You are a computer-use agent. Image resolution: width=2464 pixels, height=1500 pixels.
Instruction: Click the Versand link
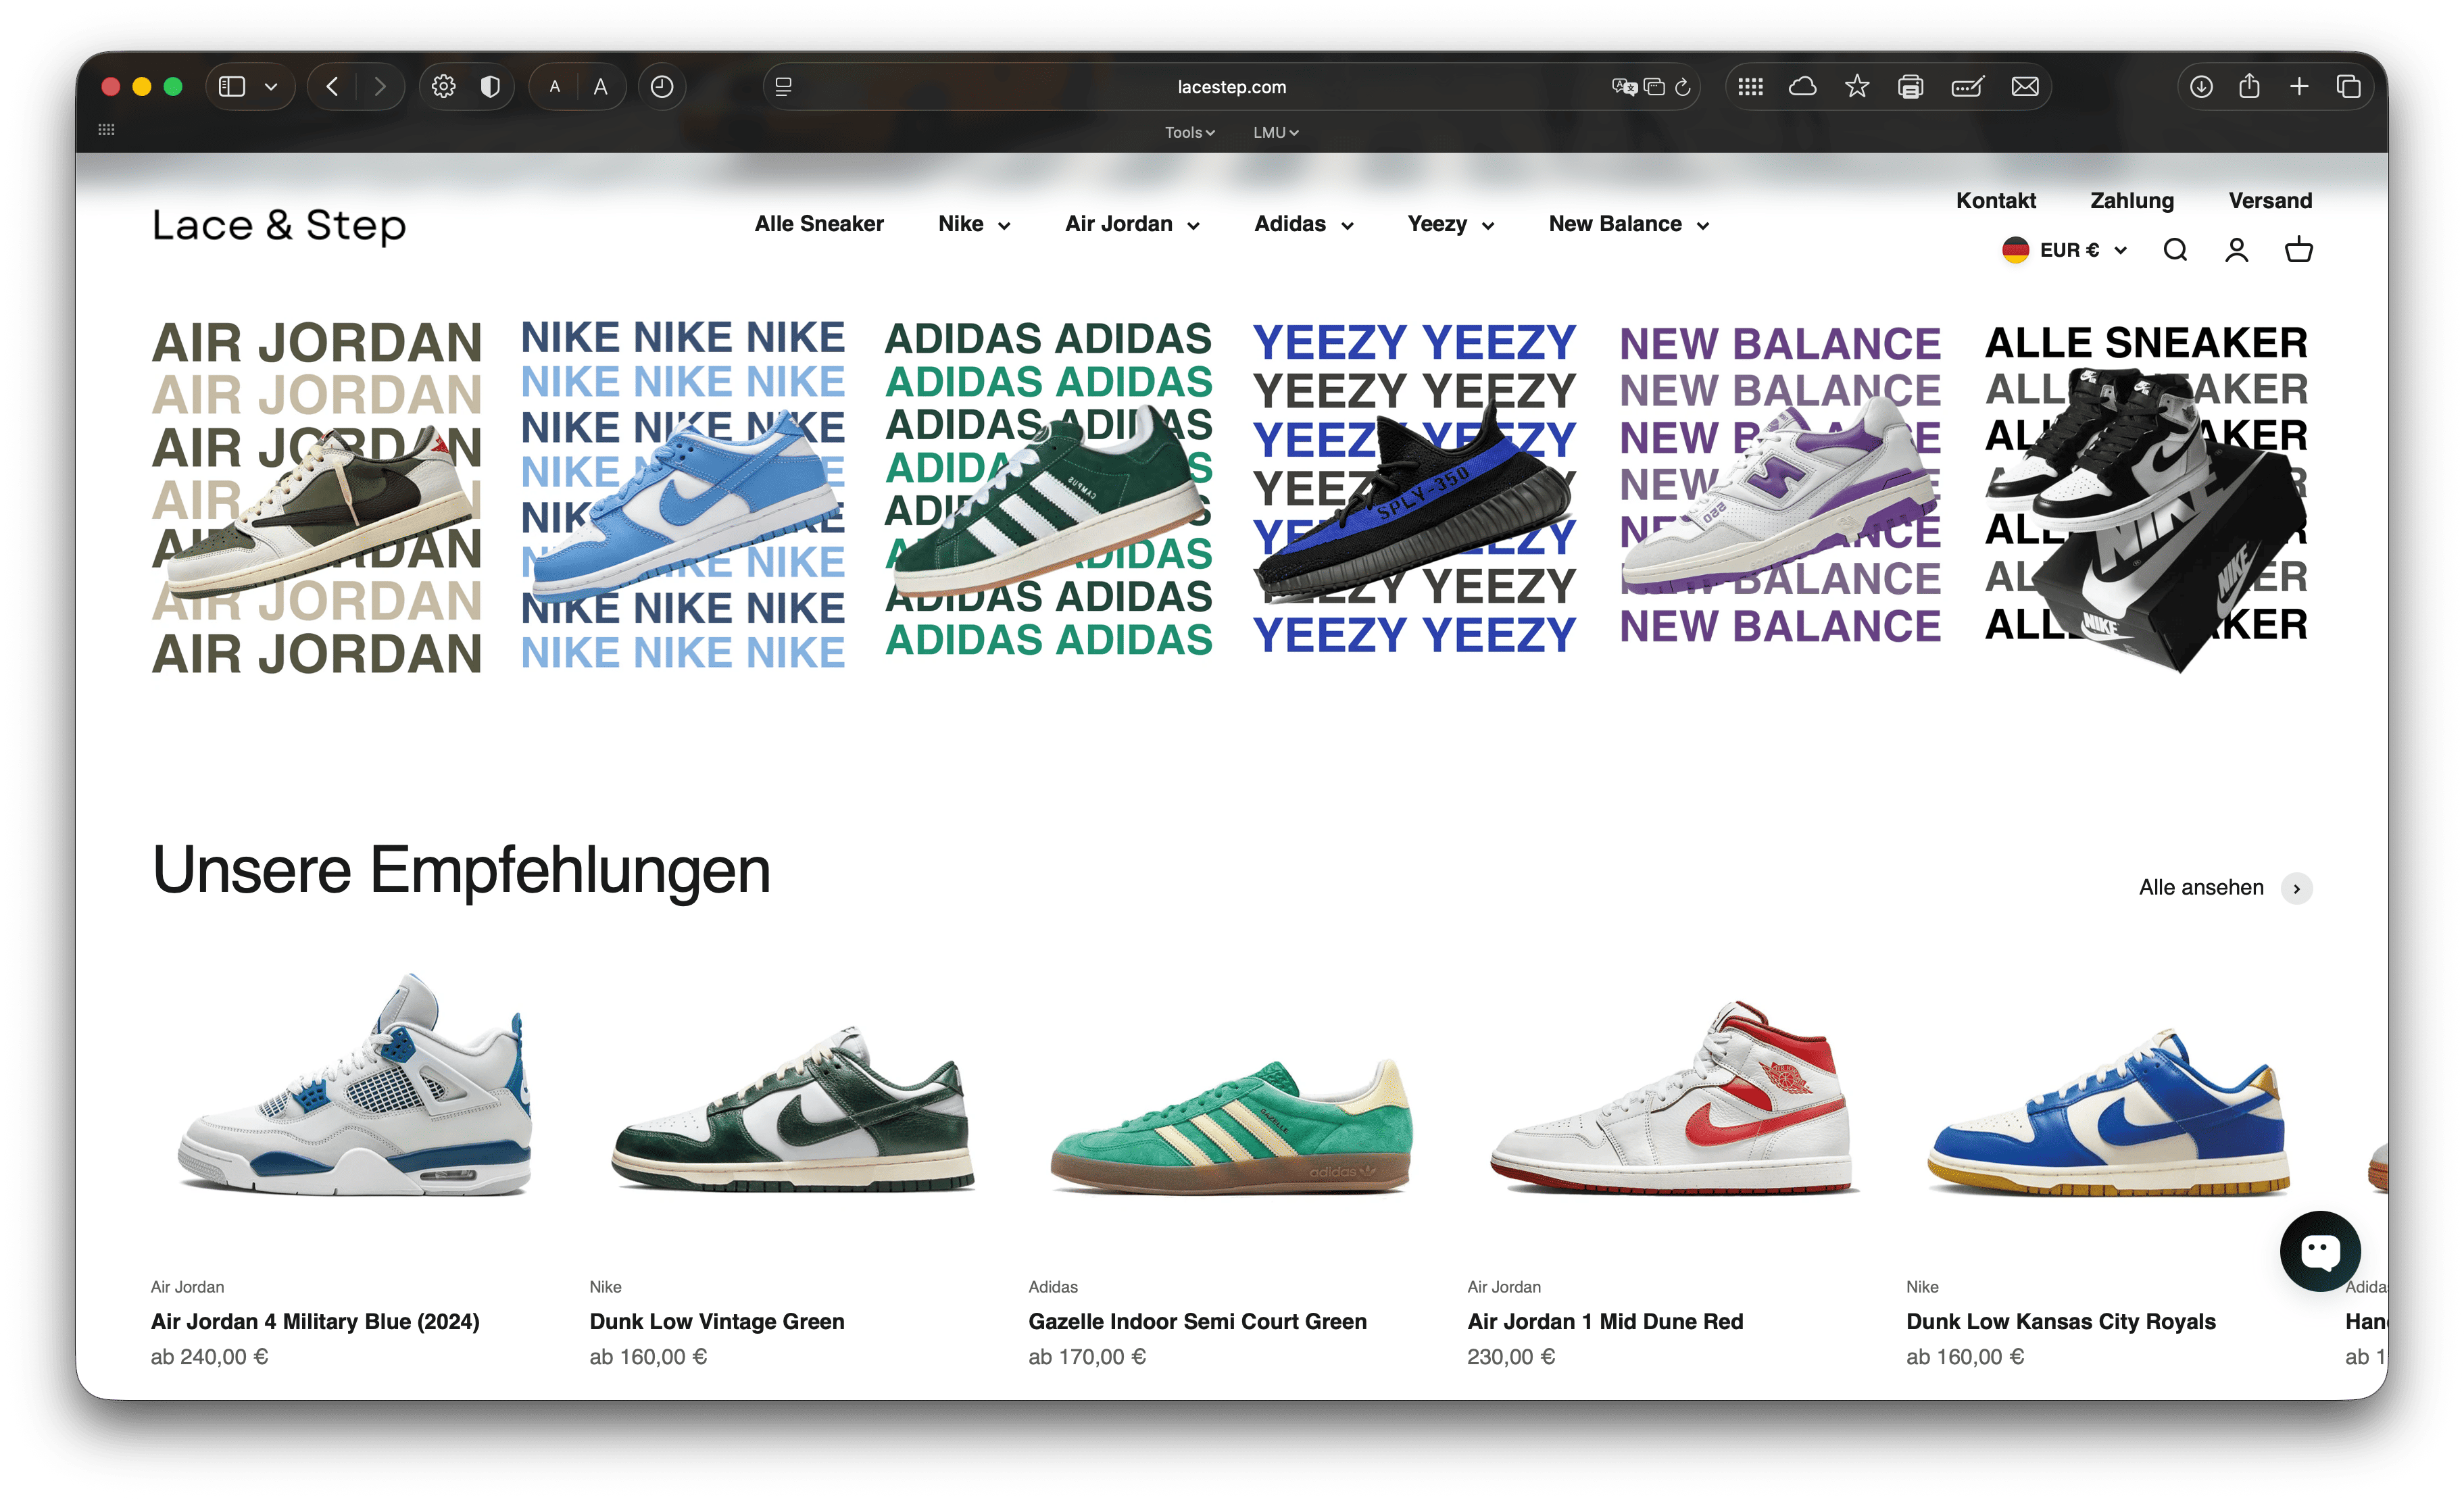2269,200
